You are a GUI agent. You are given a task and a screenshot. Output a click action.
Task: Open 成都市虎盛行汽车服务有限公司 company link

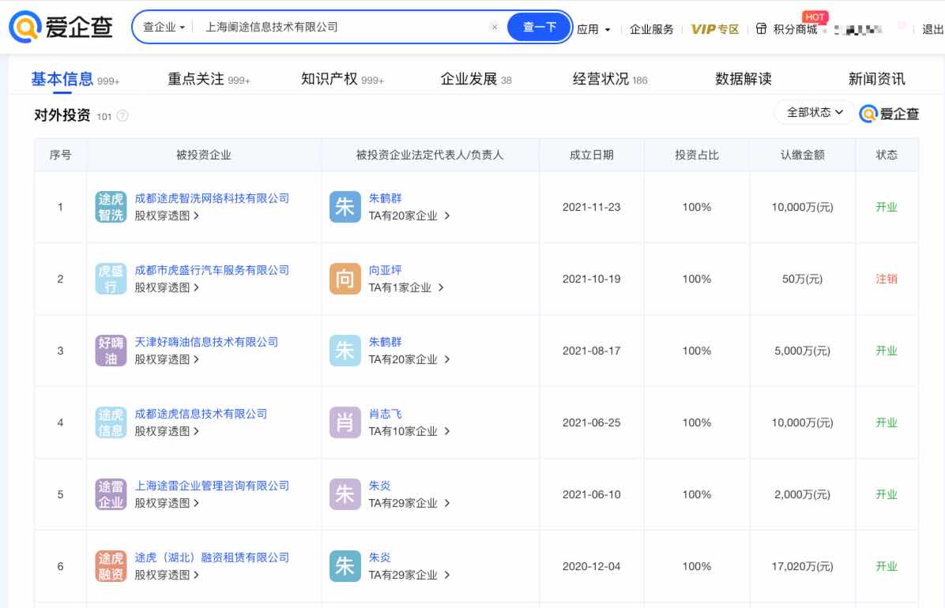[212, 270]
